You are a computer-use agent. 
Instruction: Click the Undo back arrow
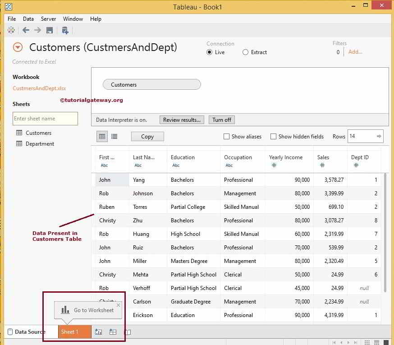tap(25, 30)
